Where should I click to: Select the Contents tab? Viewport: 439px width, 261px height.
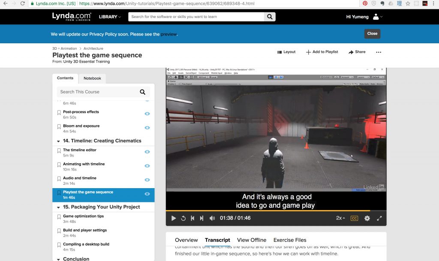point(65,78)
